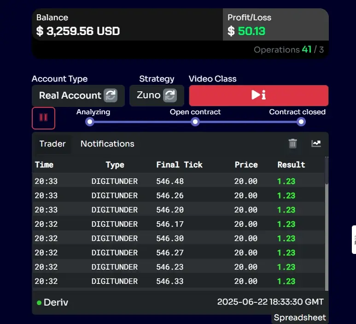The image size is (356, 324).
Task: Select the final tick value 546.17
Action: pos(170,224)
